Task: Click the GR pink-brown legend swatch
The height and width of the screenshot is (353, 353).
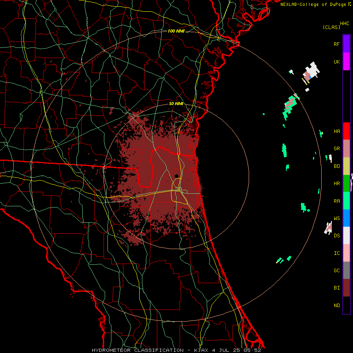Action: tap(346, 148)
